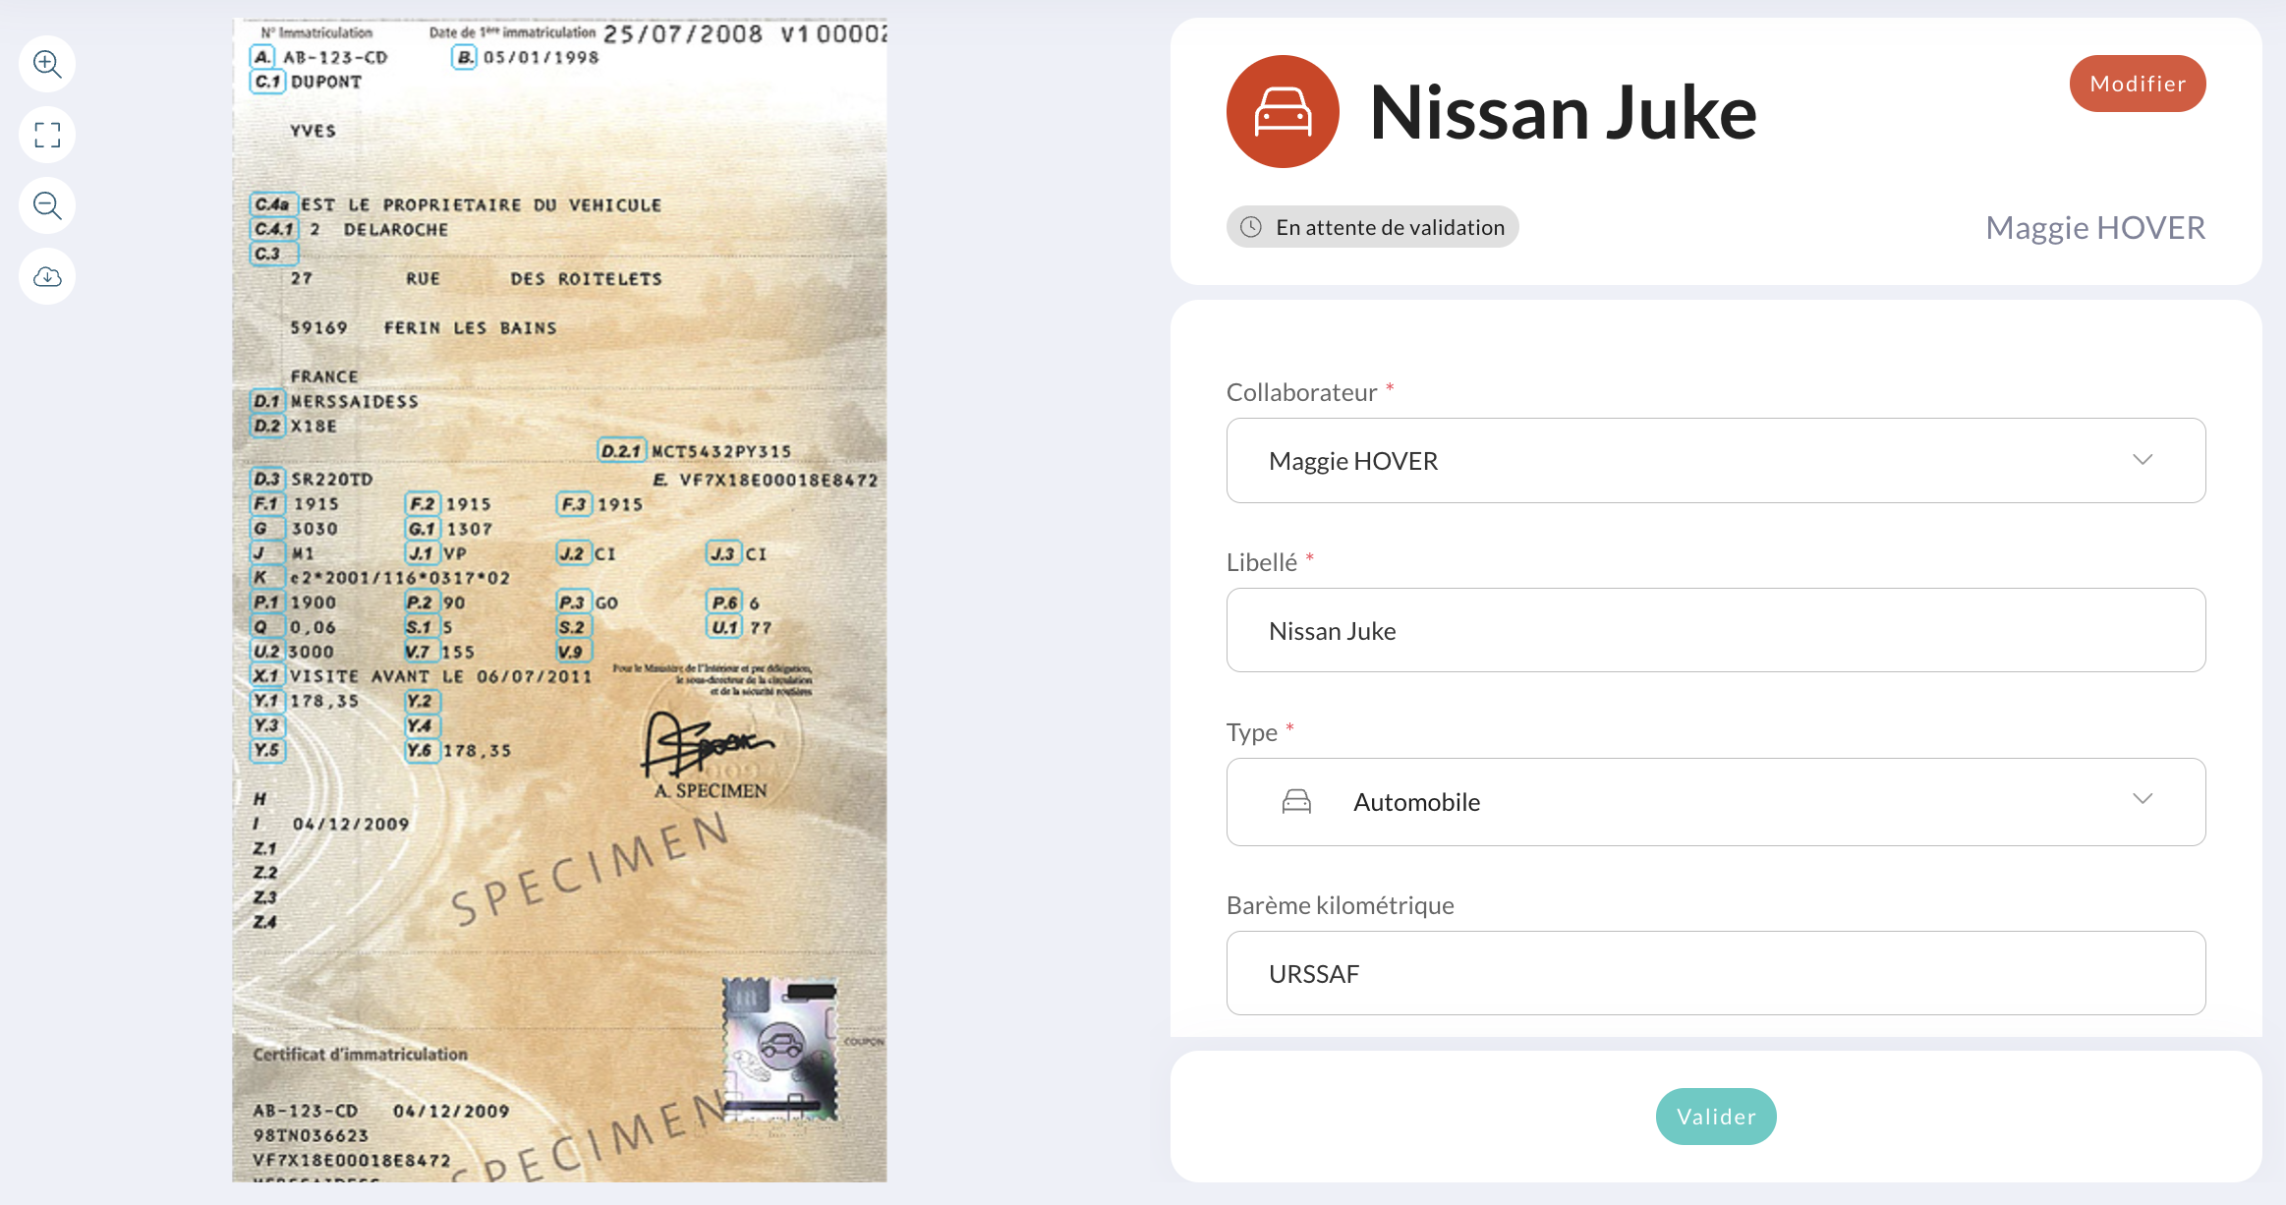2286x1205 pixels.
Task: Click the scanned Certificat d'immatriculation image
Action: [x=559, y=600]
